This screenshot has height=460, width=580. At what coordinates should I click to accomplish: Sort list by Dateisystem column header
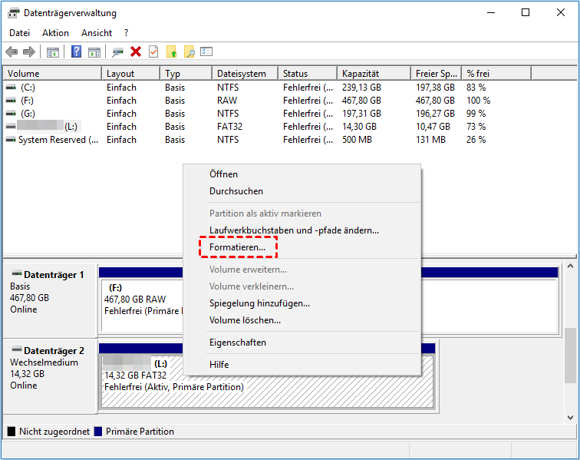click(242, 74)
